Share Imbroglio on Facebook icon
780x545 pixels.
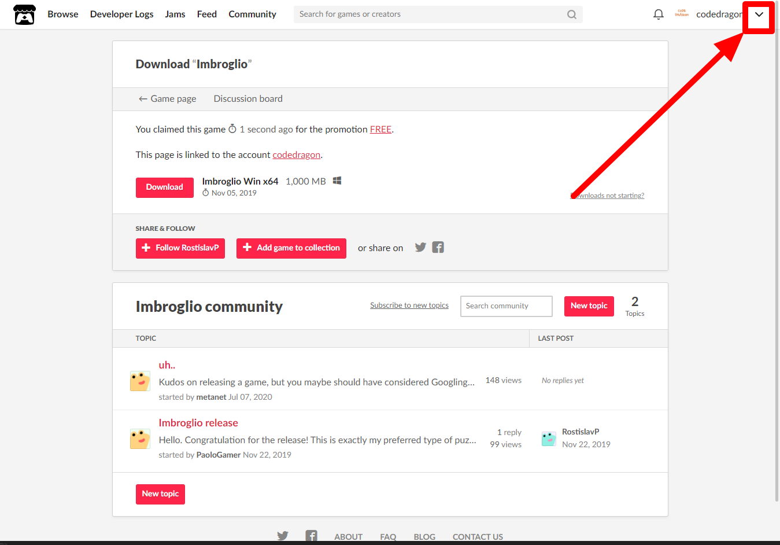click(438, 248)
